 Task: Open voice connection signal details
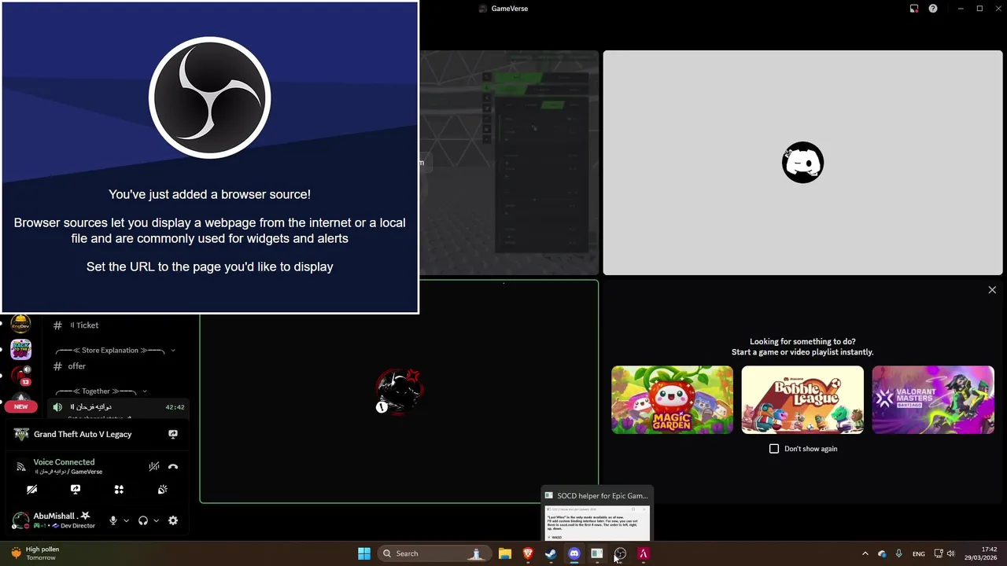21,466
